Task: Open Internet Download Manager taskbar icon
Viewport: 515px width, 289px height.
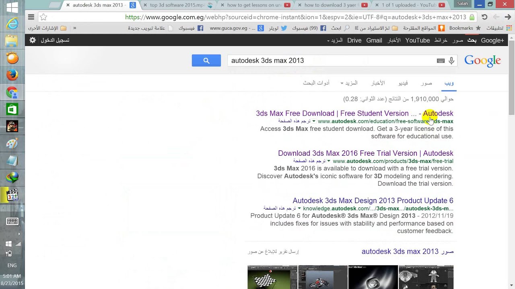Action: point(12,177)
